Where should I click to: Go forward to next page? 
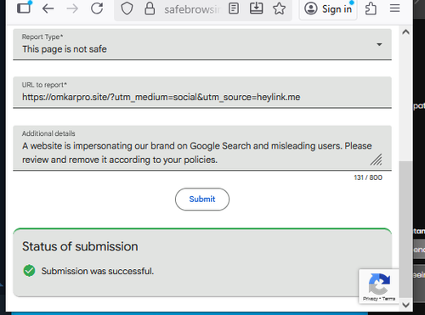tap(72, 8)
